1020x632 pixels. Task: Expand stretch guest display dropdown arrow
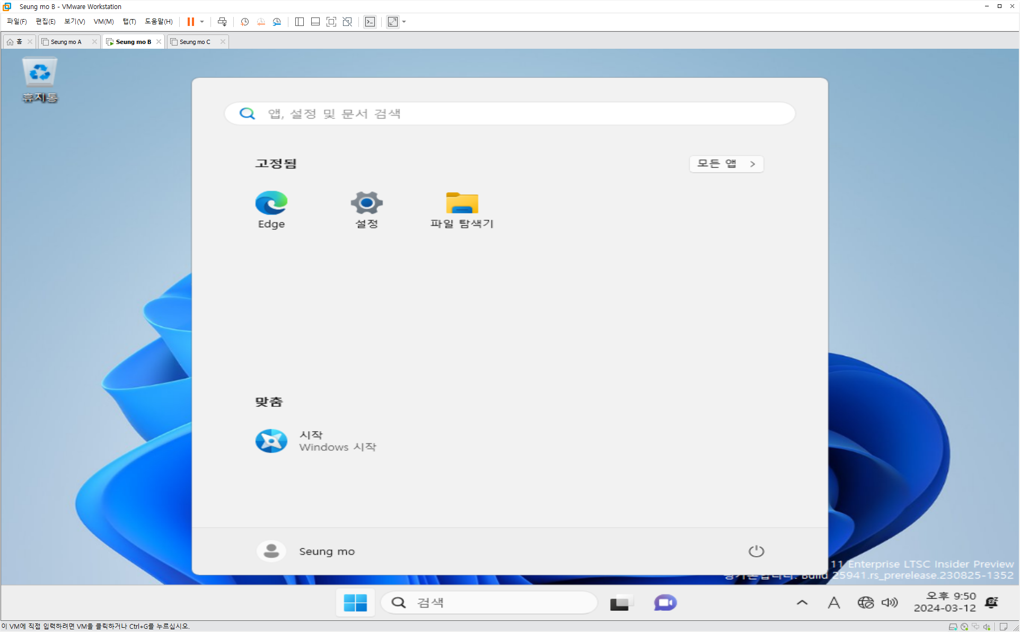(404, 22)
